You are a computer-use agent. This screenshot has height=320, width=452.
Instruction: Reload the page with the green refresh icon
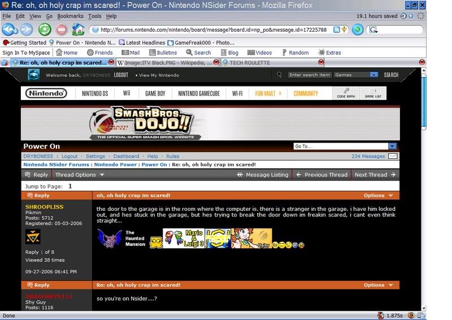45,29
